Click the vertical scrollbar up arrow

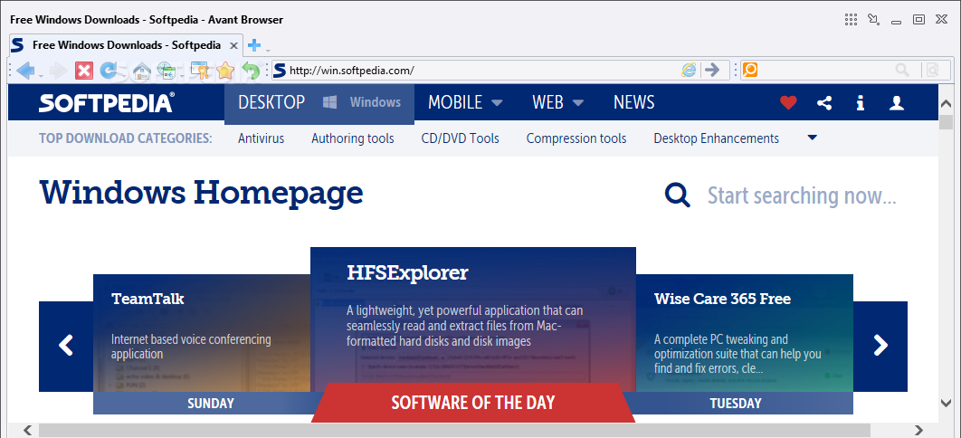[946, 102]
